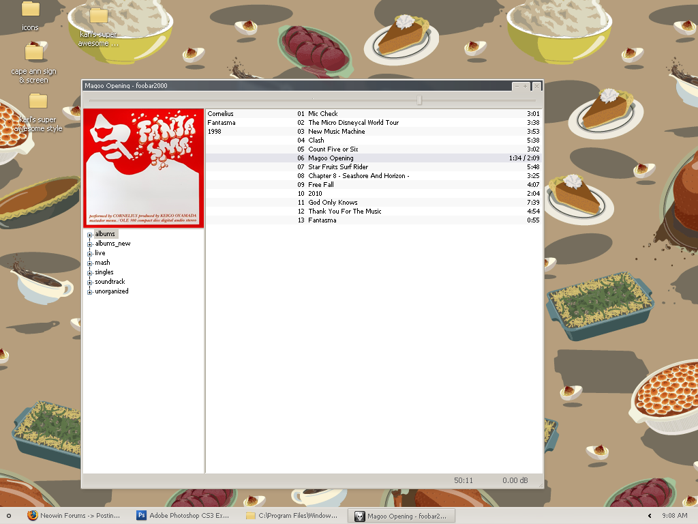The width and height of the screenshot is (698, 524).
Task: Expand the singles tree node
Action: coord(89,273)
